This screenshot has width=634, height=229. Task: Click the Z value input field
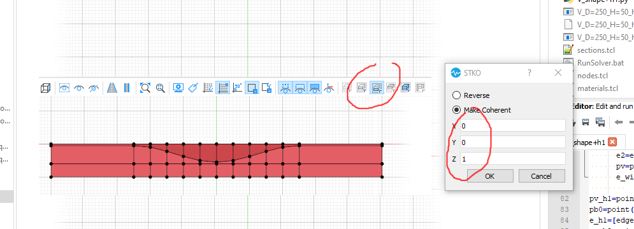tap(513, 159)
